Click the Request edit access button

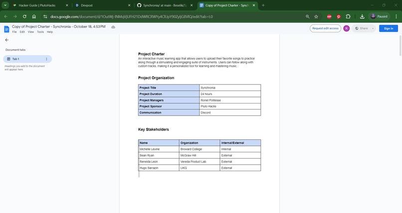[325, 28]
